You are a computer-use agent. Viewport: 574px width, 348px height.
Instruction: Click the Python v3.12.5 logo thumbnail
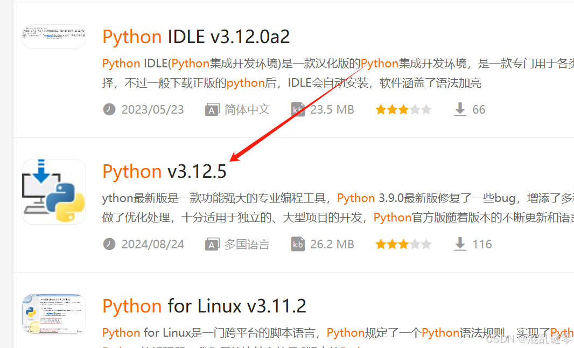point(54,192)
